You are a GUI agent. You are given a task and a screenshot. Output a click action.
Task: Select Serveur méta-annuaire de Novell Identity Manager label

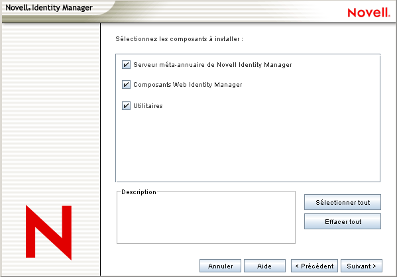(x=213, y=65)
